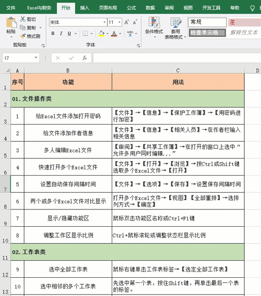Toggle italic formatting I
The height and width of the screenshot is (296, 261).
[x=61, y=33]
